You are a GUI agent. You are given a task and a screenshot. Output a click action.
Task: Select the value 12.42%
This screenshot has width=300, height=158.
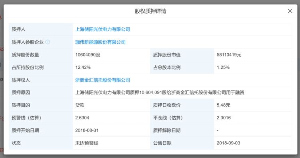[83, 67]
